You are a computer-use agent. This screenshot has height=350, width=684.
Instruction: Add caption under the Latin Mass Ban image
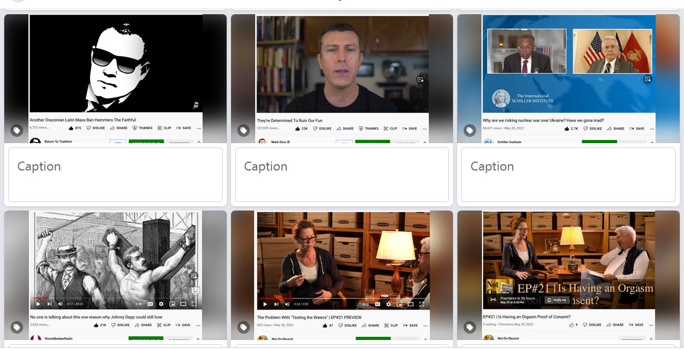tap(115, 175)
